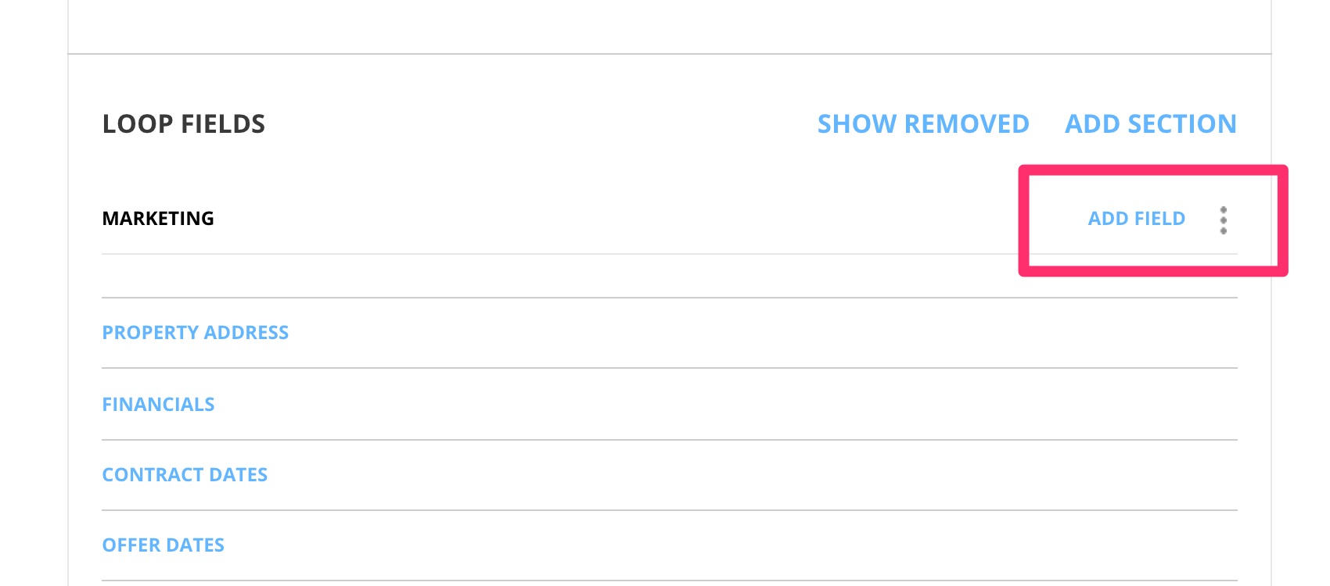
Task: Expand the Contract Dates section
Action: [185, 475]
